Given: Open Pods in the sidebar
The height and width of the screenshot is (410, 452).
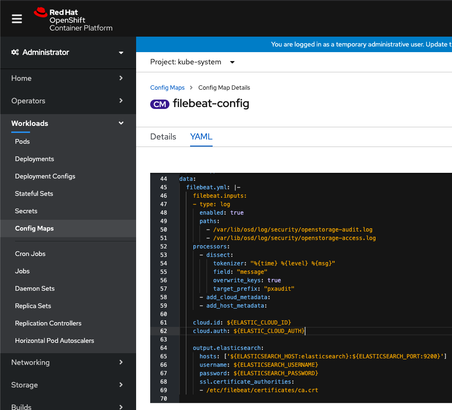Looking at the screenshot, I should [x=23, y=142].
